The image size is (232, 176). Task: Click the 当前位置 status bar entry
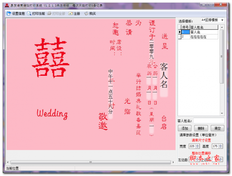tap(12, 168)
